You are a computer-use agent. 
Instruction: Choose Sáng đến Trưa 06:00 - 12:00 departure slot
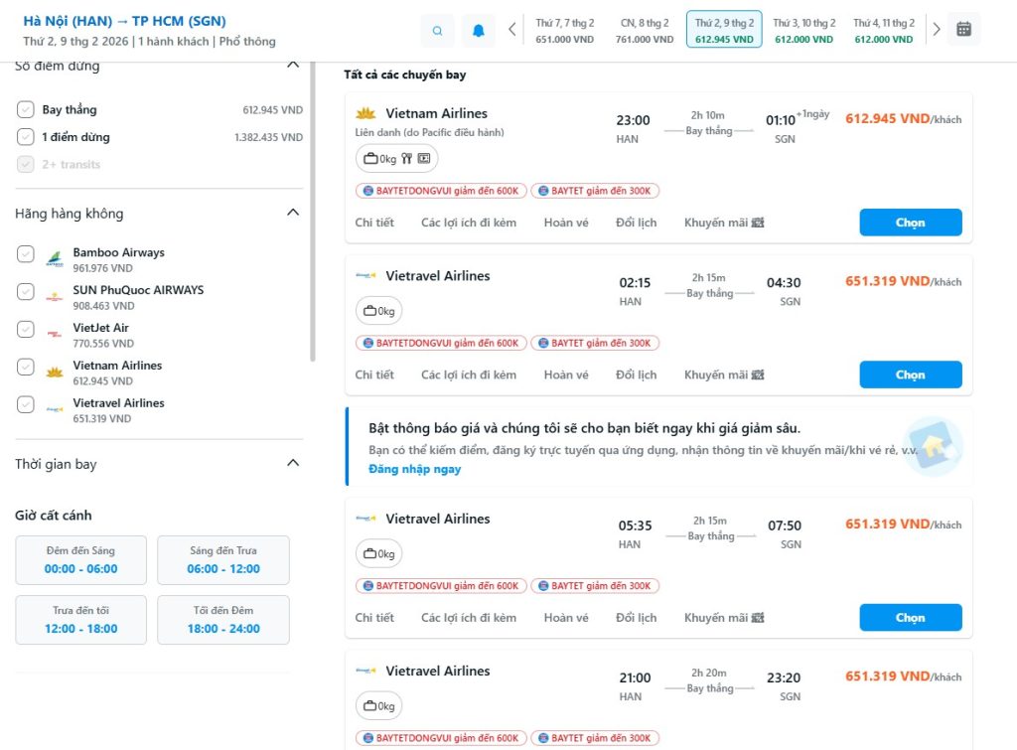click(223, 560)
